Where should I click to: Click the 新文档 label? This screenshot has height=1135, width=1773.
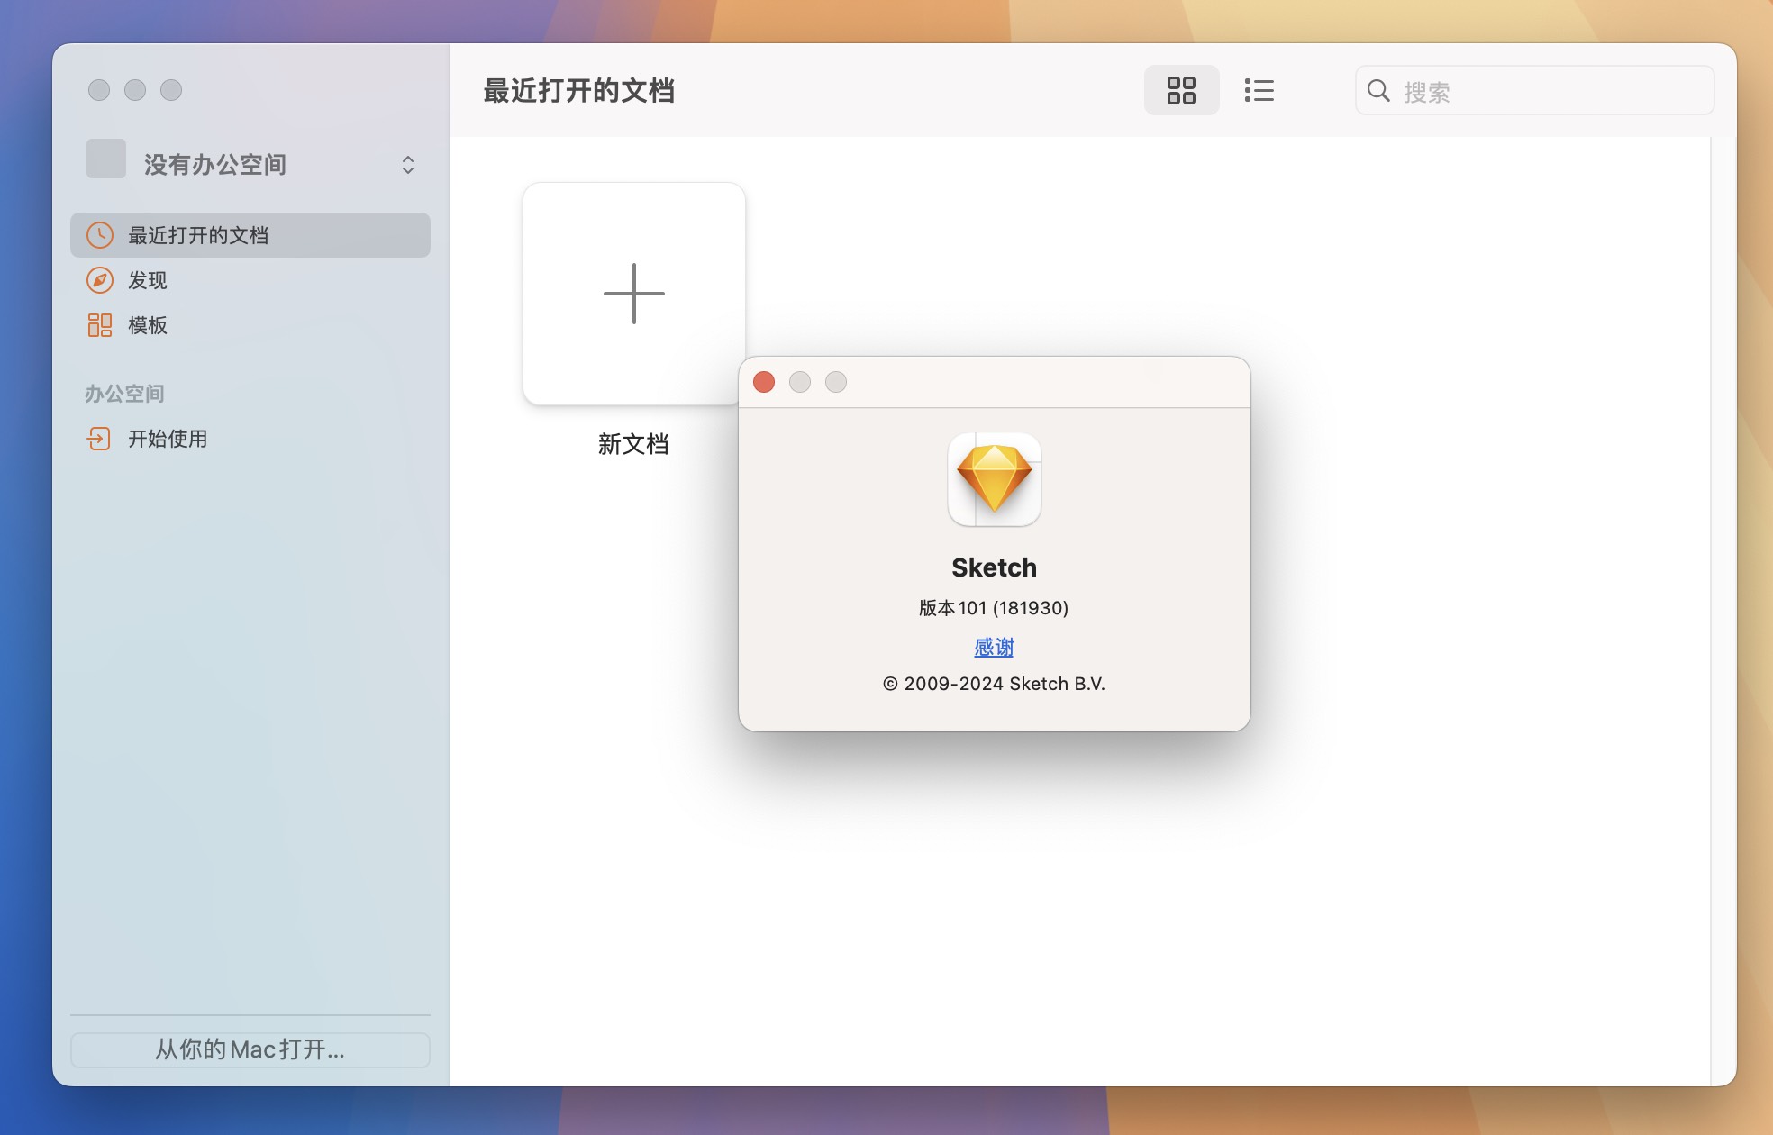633,444
